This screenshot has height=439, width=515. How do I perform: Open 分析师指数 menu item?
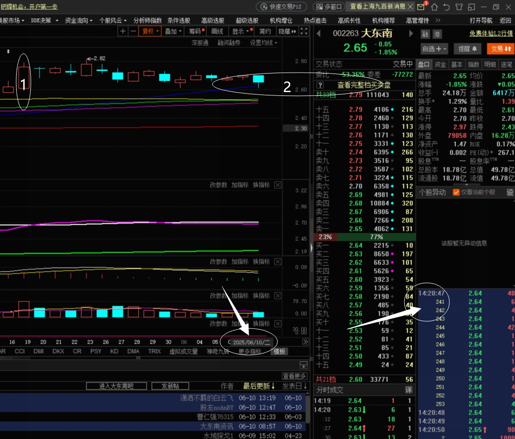click(147, 20)
